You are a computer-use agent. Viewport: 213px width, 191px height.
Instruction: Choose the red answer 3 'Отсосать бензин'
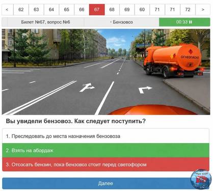105,165
